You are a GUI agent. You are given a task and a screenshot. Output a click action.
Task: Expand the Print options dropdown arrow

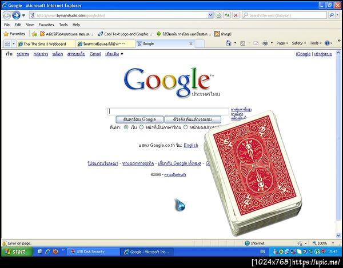click(272, 43)
